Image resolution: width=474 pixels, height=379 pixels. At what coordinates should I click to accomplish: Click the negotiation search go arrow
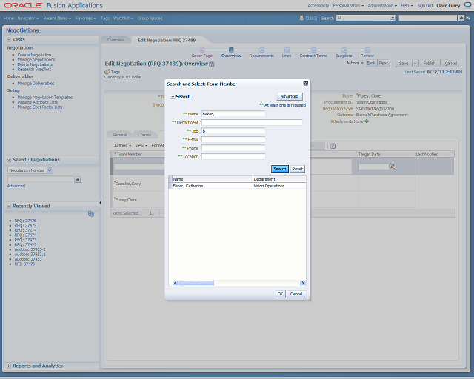point(77,180)
